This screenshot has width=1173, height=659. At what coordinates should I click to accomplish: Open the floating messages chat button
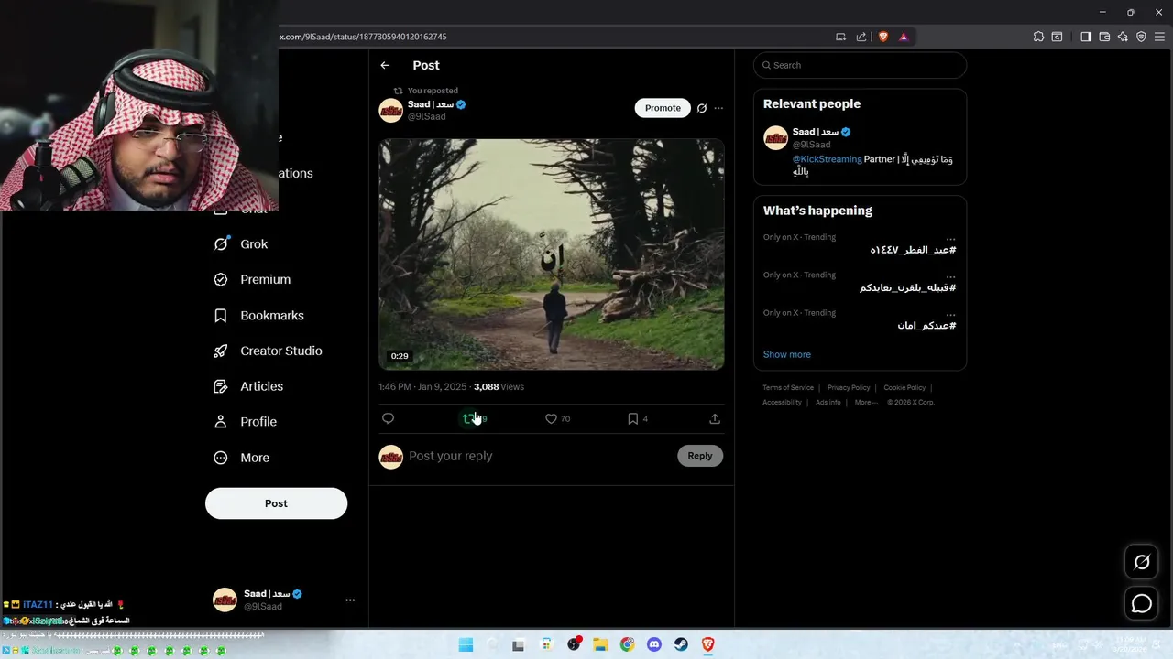1142,603
